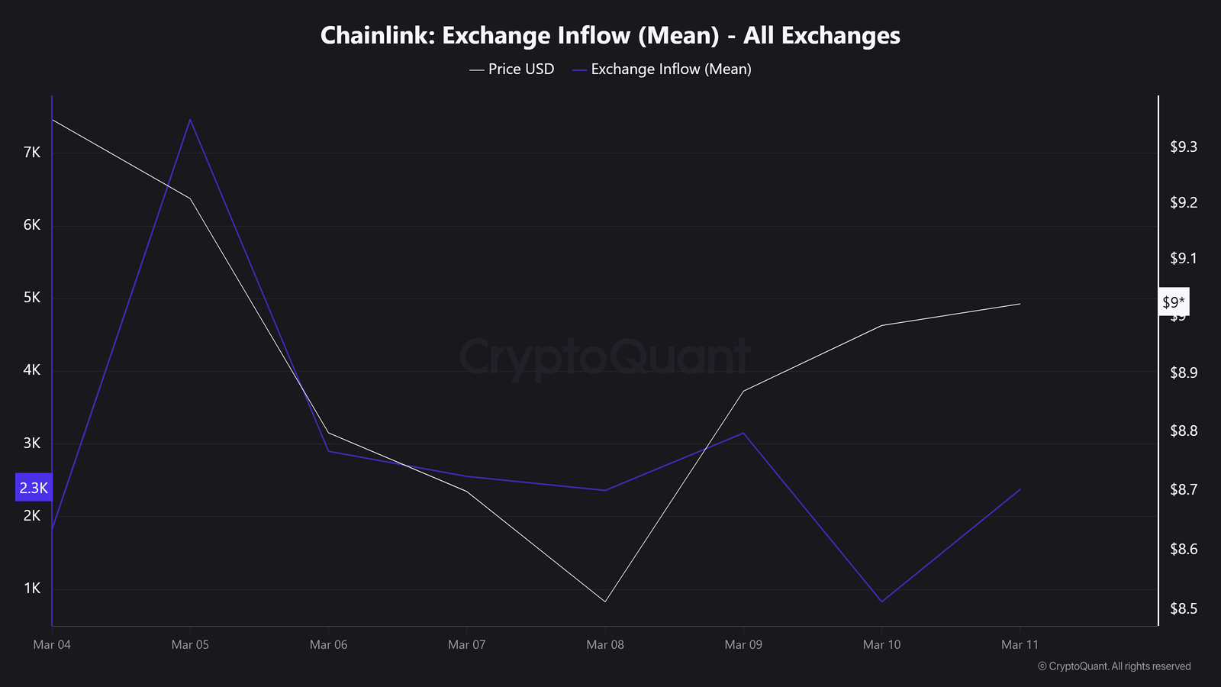Click the $9.3 right axis label
This screenshot has height=687, width=1221.
[1183, 147]
